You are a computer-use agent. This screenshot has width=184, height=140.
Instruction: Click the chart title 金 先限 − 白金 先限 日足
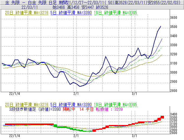pos(31,2)
